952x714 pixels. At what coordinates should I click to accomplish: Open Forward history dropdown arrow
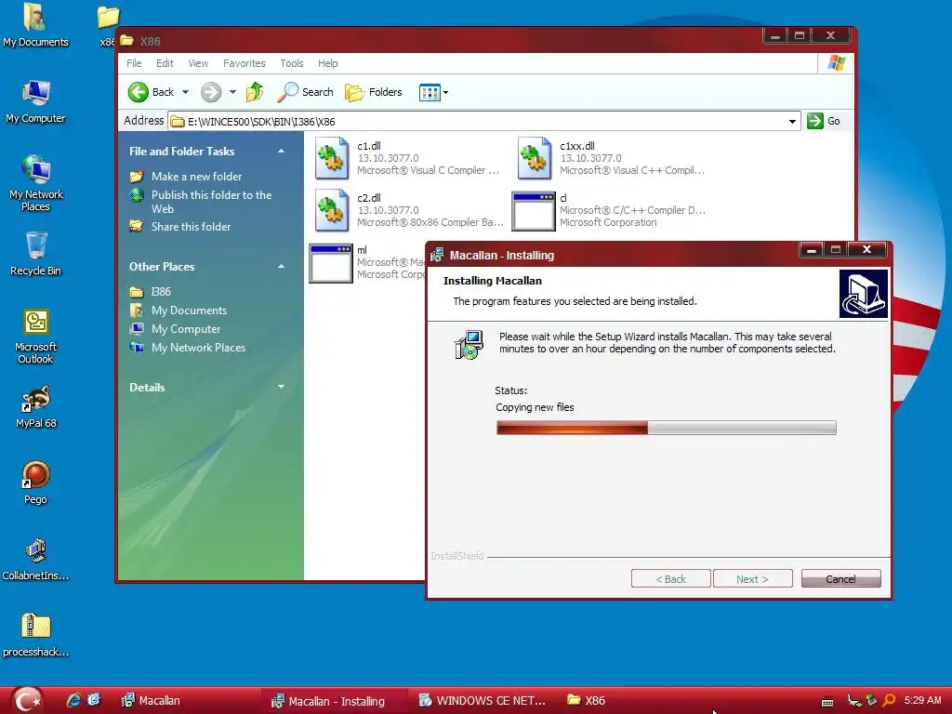tap(232, 92)
